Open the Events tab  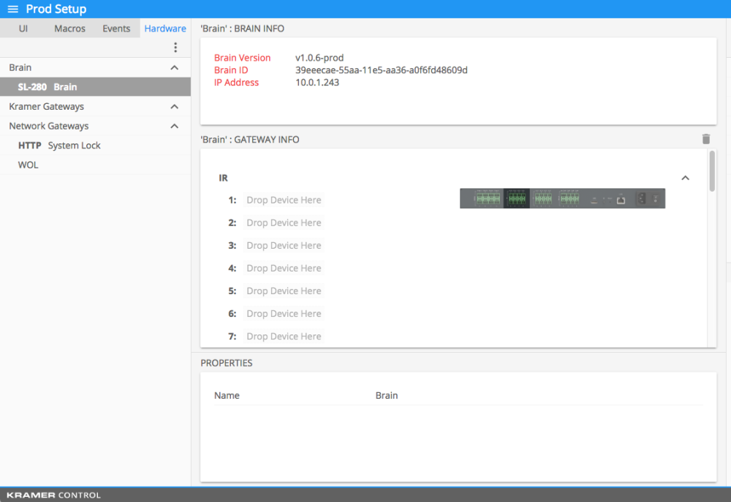116,28
